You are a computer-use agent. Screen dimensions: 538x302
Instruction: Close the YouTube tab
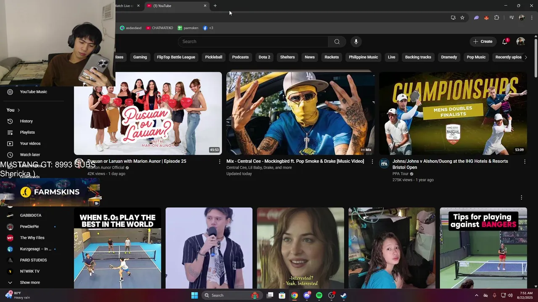tap(205, 6)
